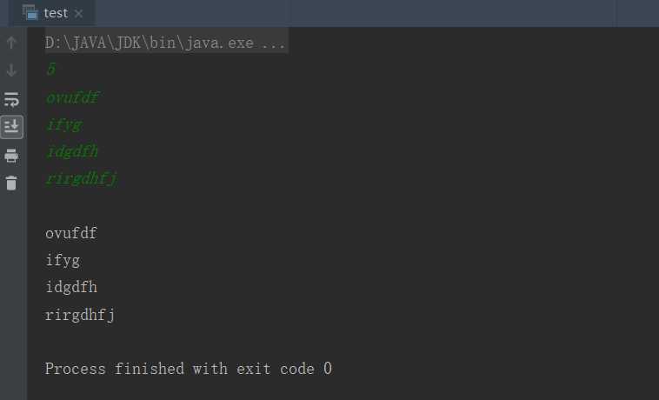Click the Up the stack trace arrow

click(x=11, y=43)
